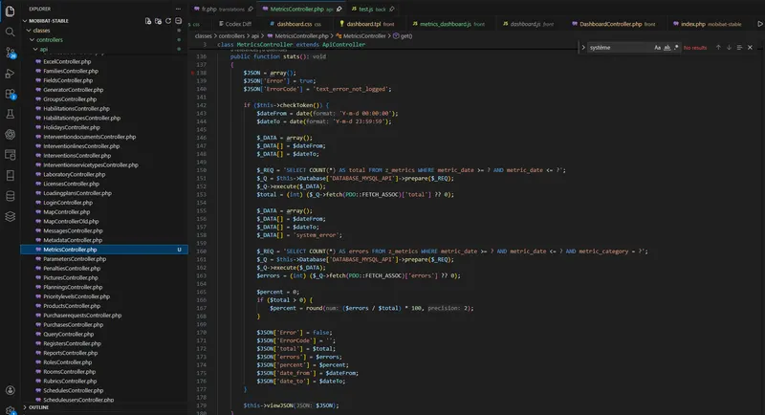The image size is (765, 415).
Task: Open the Database cylinder icon view
Action: [x=10, y=196]
